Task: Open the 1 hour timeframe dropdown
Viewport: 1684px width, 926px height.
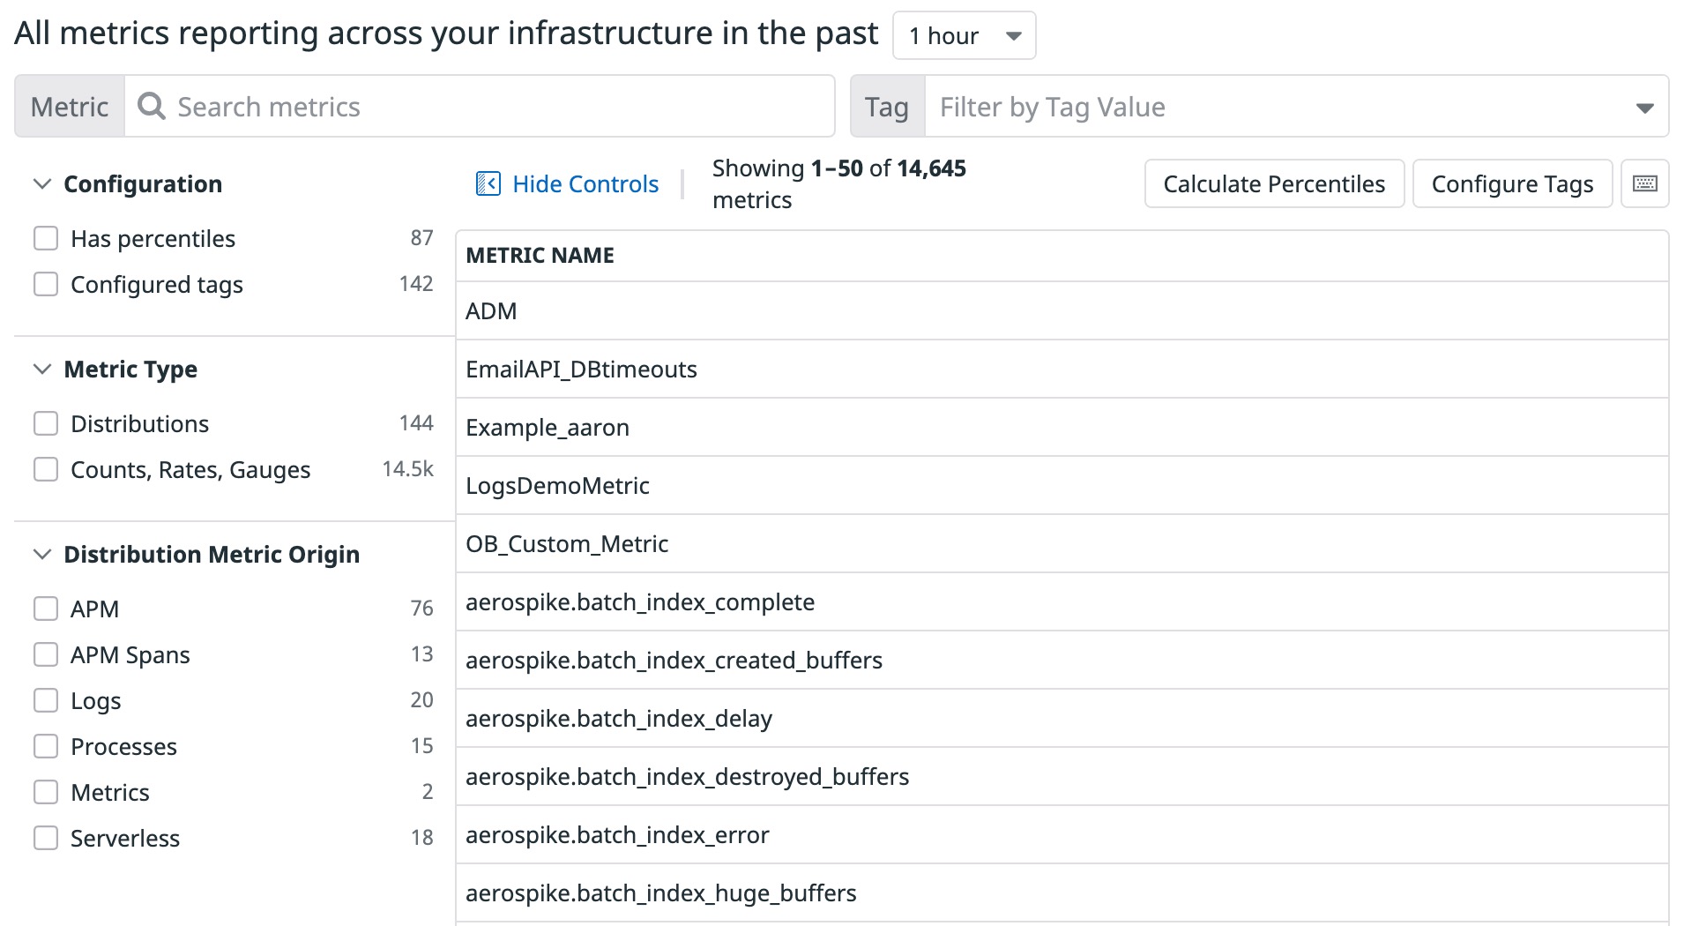Action: click(x=964, y=36)
